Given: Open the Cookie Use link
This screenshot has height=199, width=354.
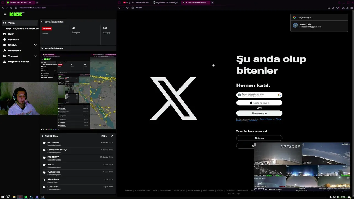Looking at the screenshot, I should tap(253, 121).
